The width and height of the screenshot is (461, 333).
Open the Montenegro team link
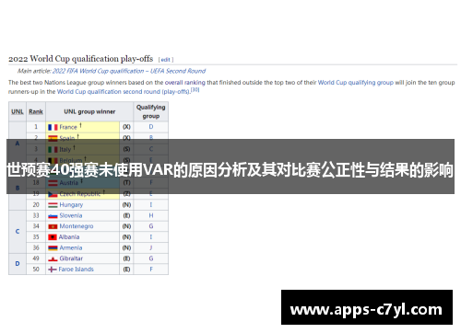click(x=77, y=226)
